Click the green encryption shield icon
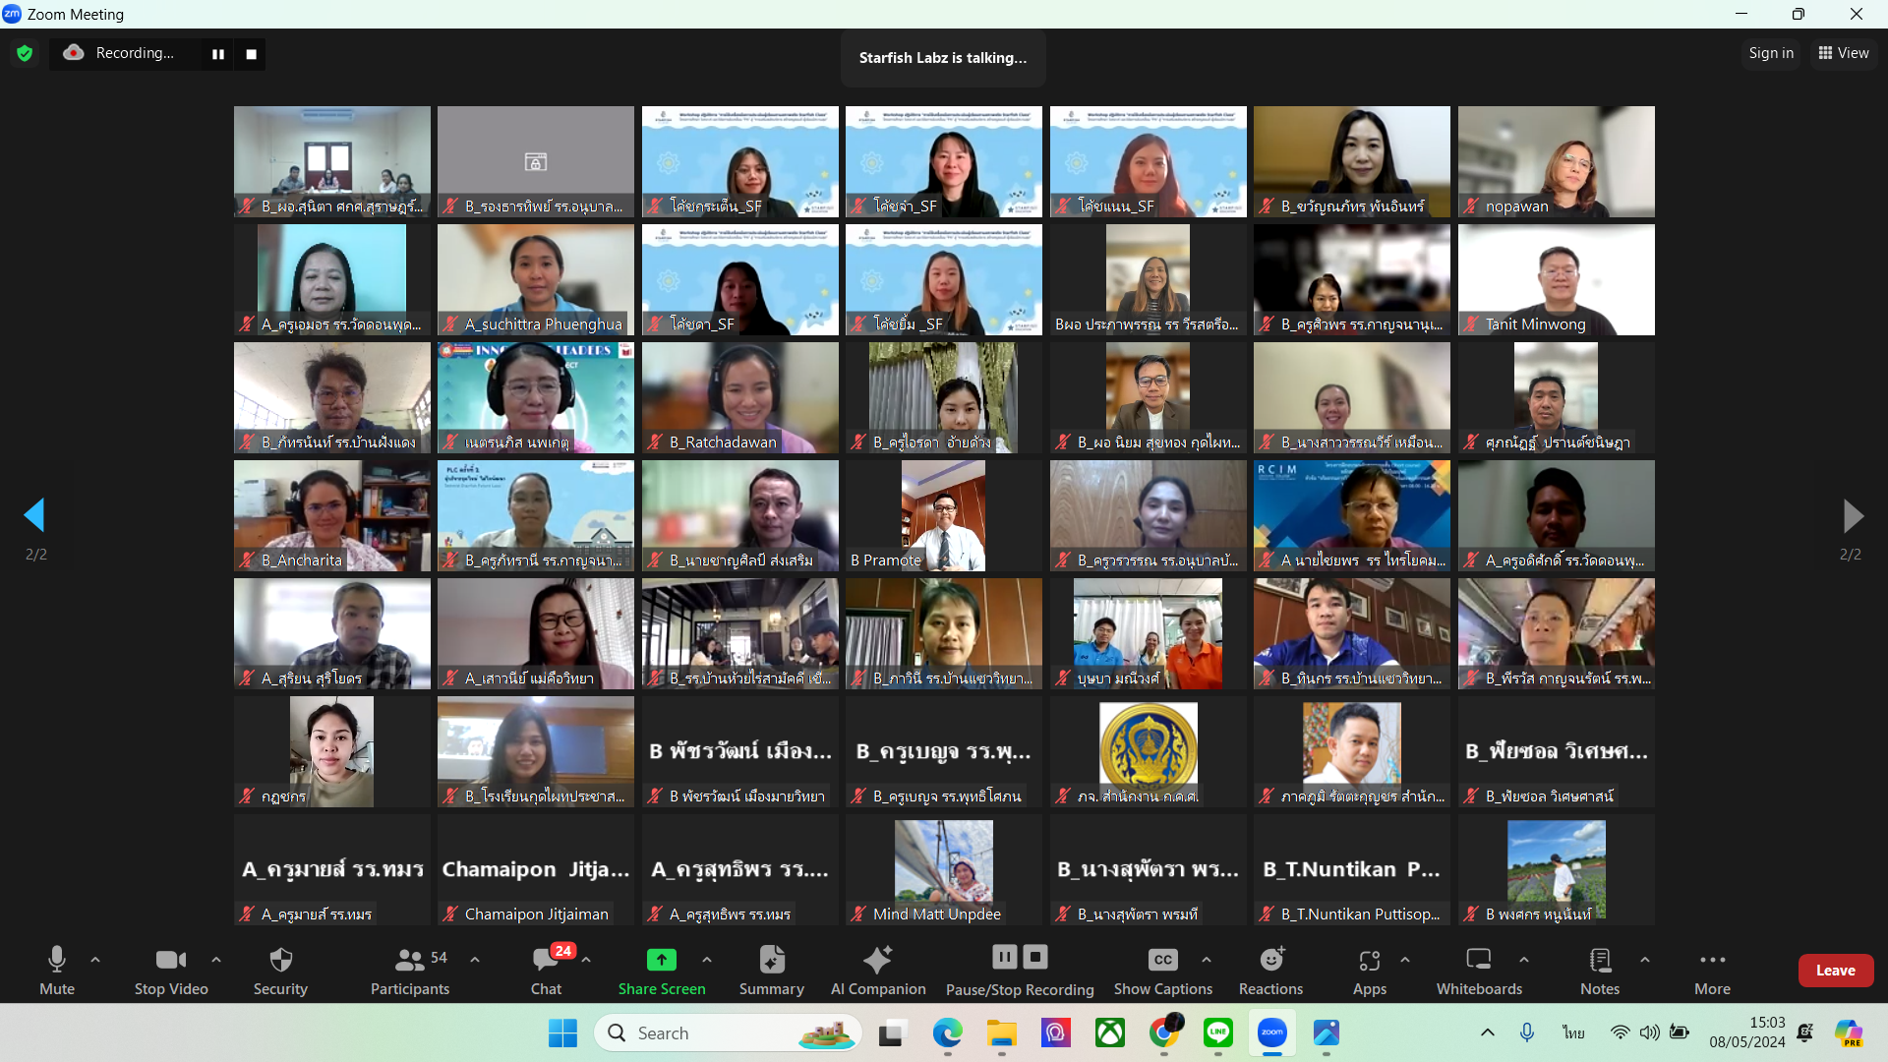1888x1062 pixels. pyautogui.click(x=25, y=53)
